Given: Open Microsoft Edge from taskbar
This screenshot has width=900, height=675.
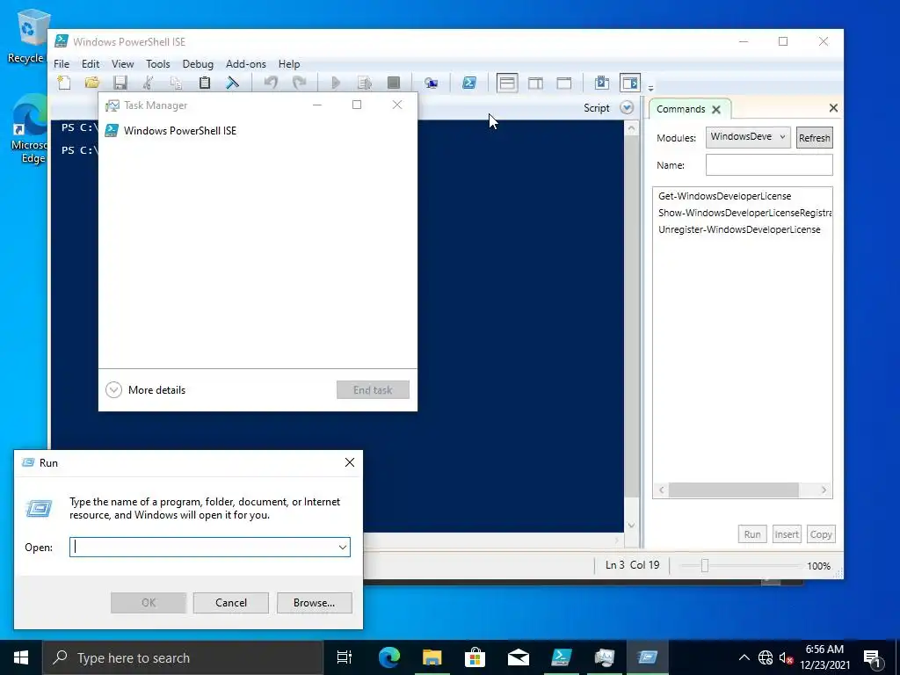Looking at the screenshot, I should (x=388, y=657).
